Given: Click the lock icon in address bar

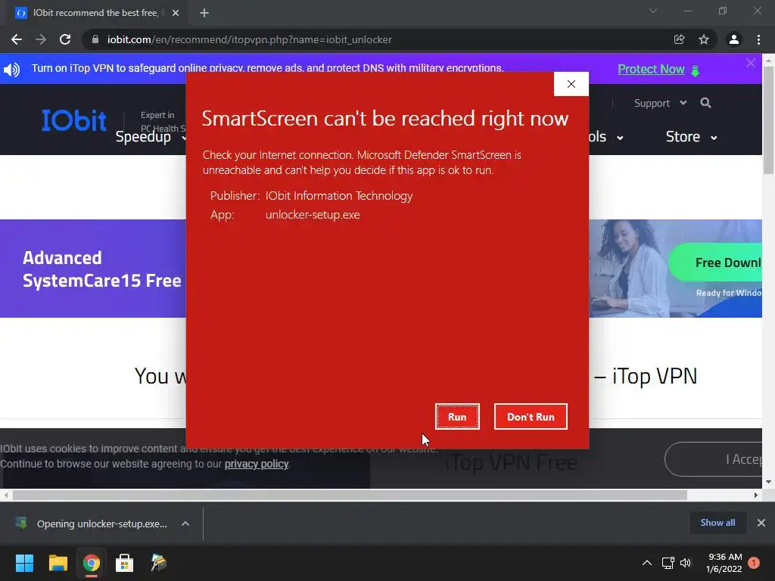Looking at the screenshot, I should click(95, 39).
